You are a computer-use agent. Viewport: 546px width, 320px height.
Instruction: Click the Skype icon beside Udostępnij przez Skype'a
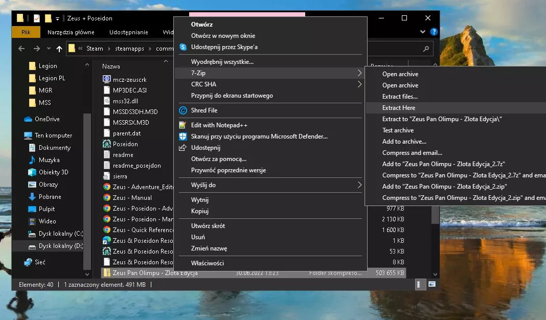(x=183, y=47)
